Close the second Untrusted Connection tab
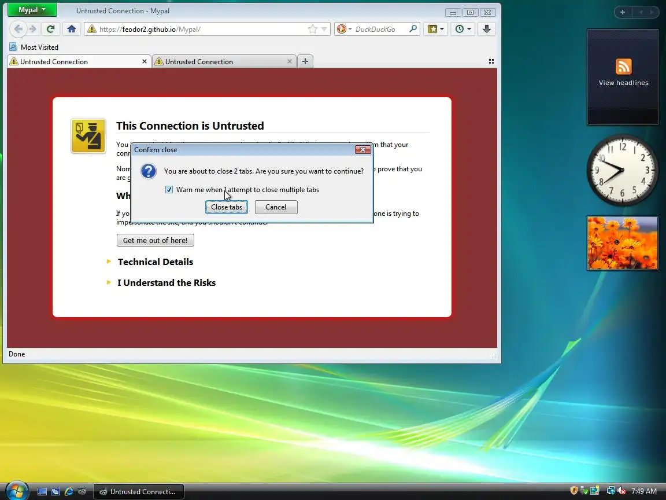666x500 pixels. tap(290, 62)
